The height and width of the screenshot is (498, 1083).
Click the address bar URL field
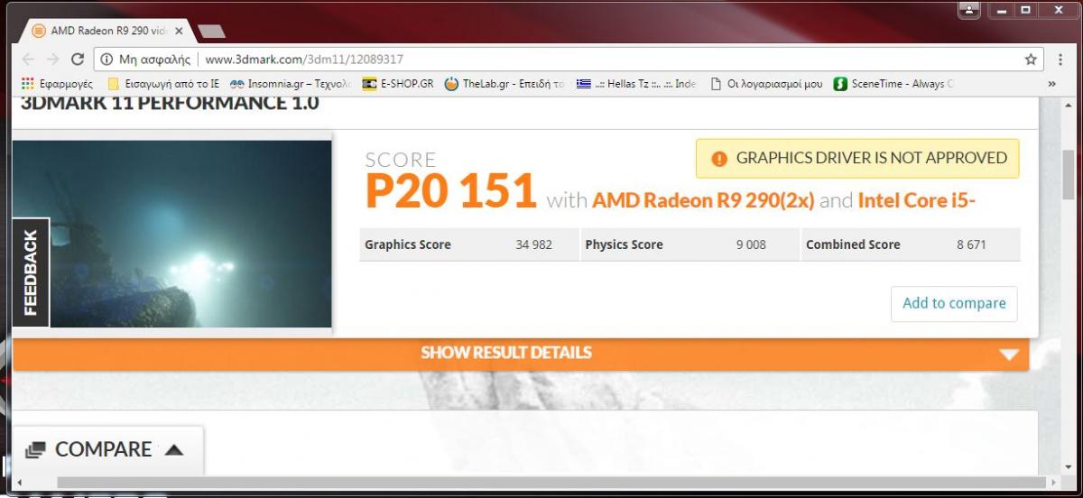coord(569,60)
